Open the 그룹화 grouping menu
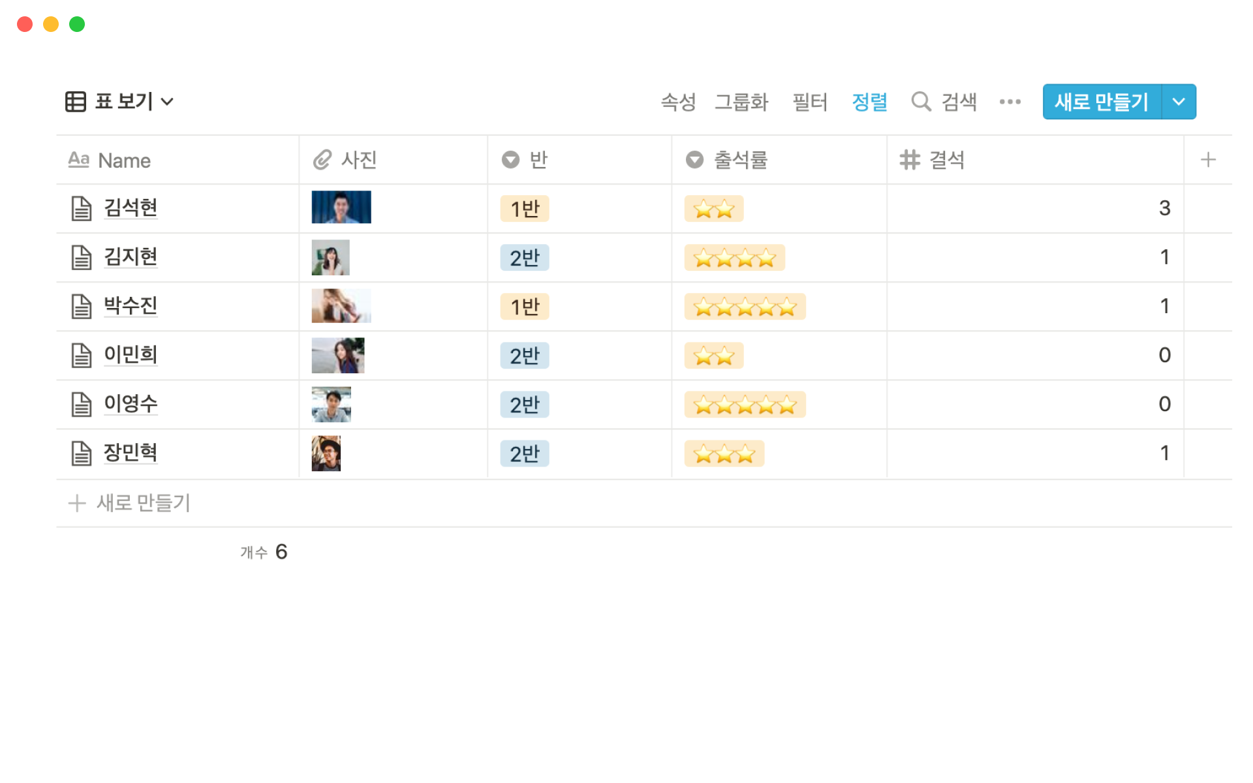 coord(741,102)
